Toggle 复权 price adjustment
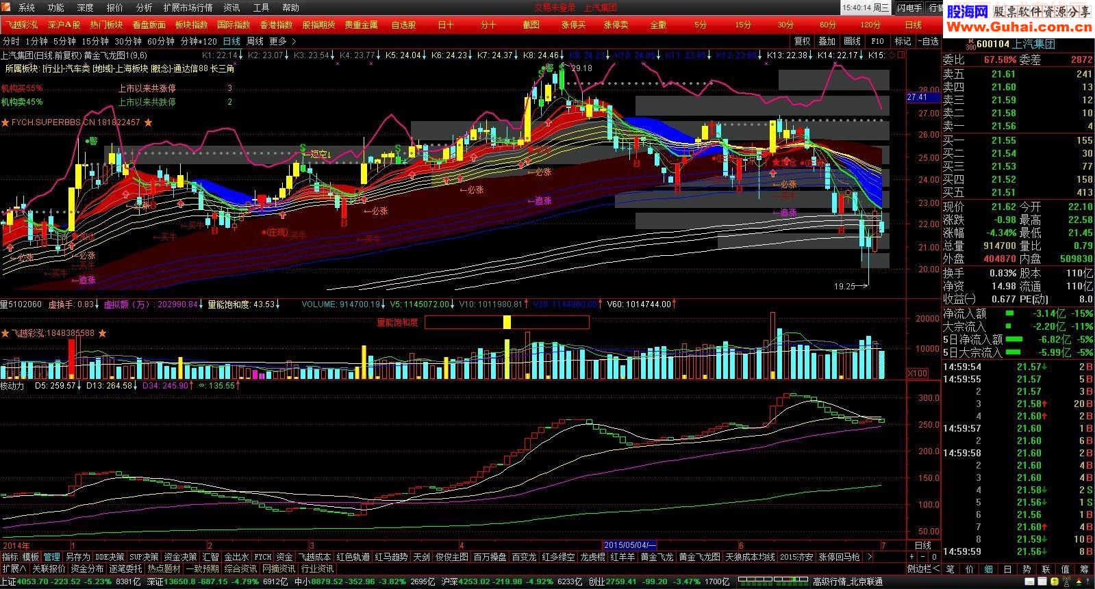Screen dimensions: 1095x589 (802, 41)
